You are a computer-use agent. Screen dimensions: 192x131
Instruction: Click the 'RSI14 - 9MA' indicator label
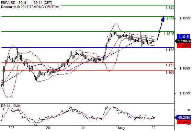point(11,106)
